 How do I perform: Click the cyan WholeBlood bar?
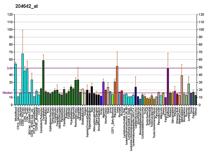pos(15,85)
